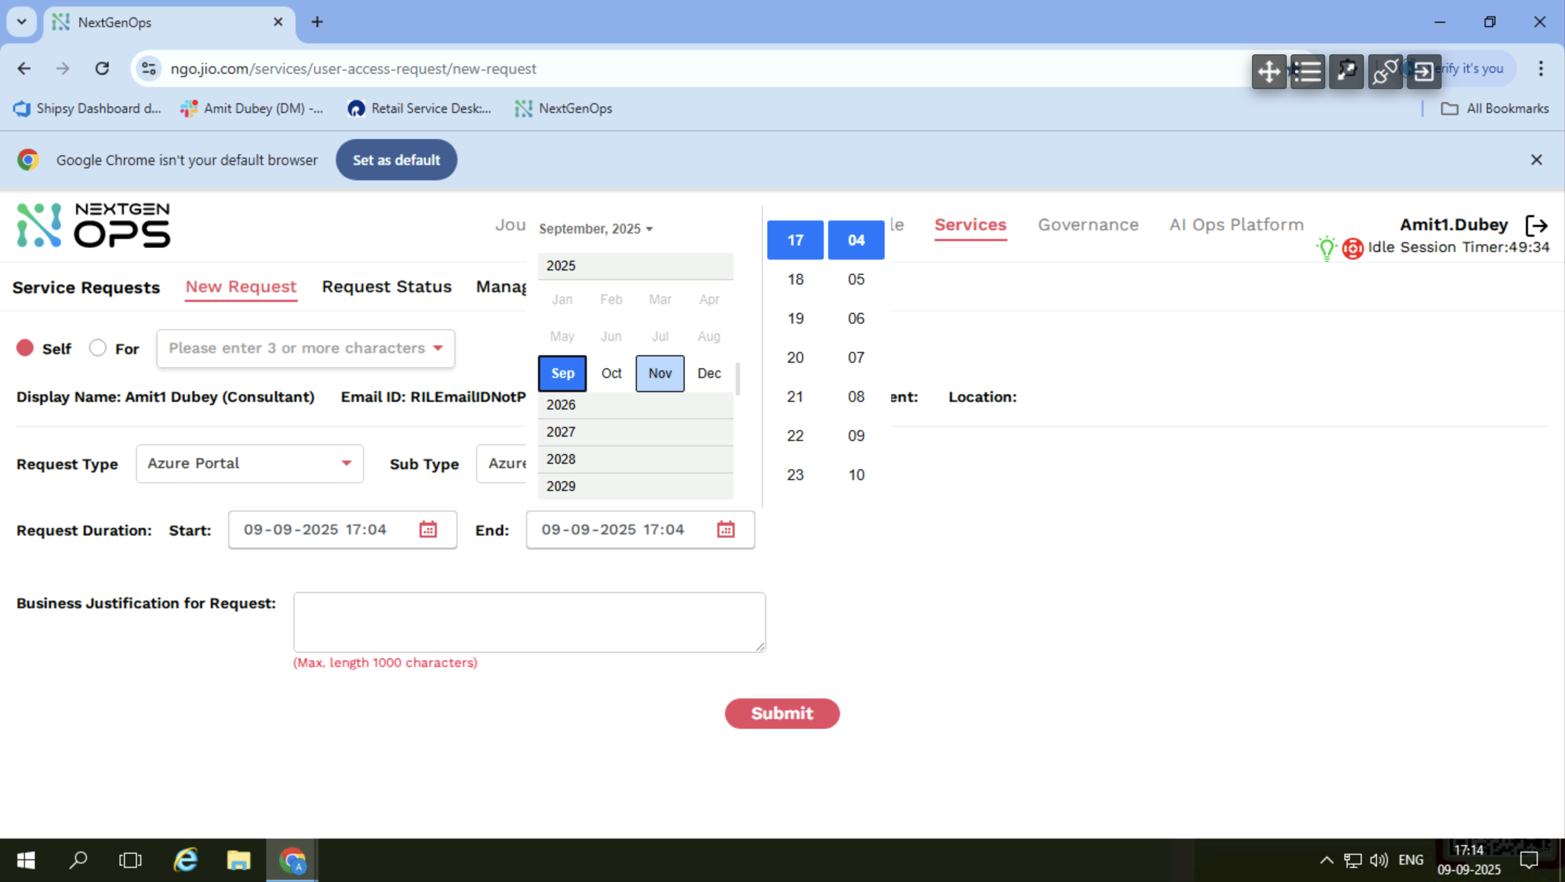The width and height of the screenshot is (1565, 882).
Task: Click the Business Justification text area
Action: point(529,622)
